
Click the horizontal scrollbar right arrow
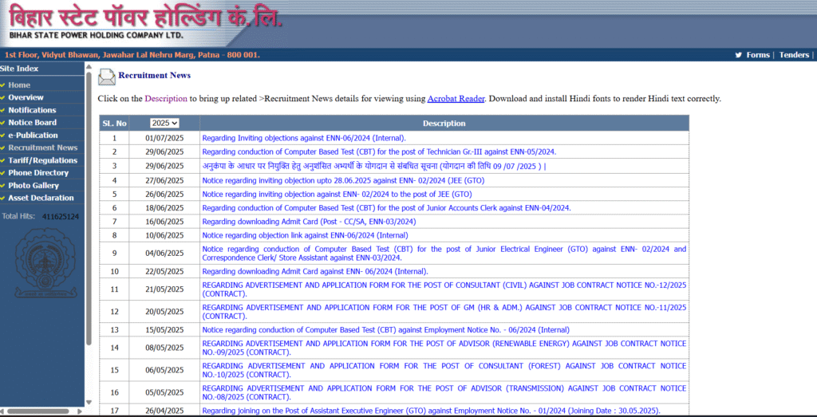[x=80, y=411]
